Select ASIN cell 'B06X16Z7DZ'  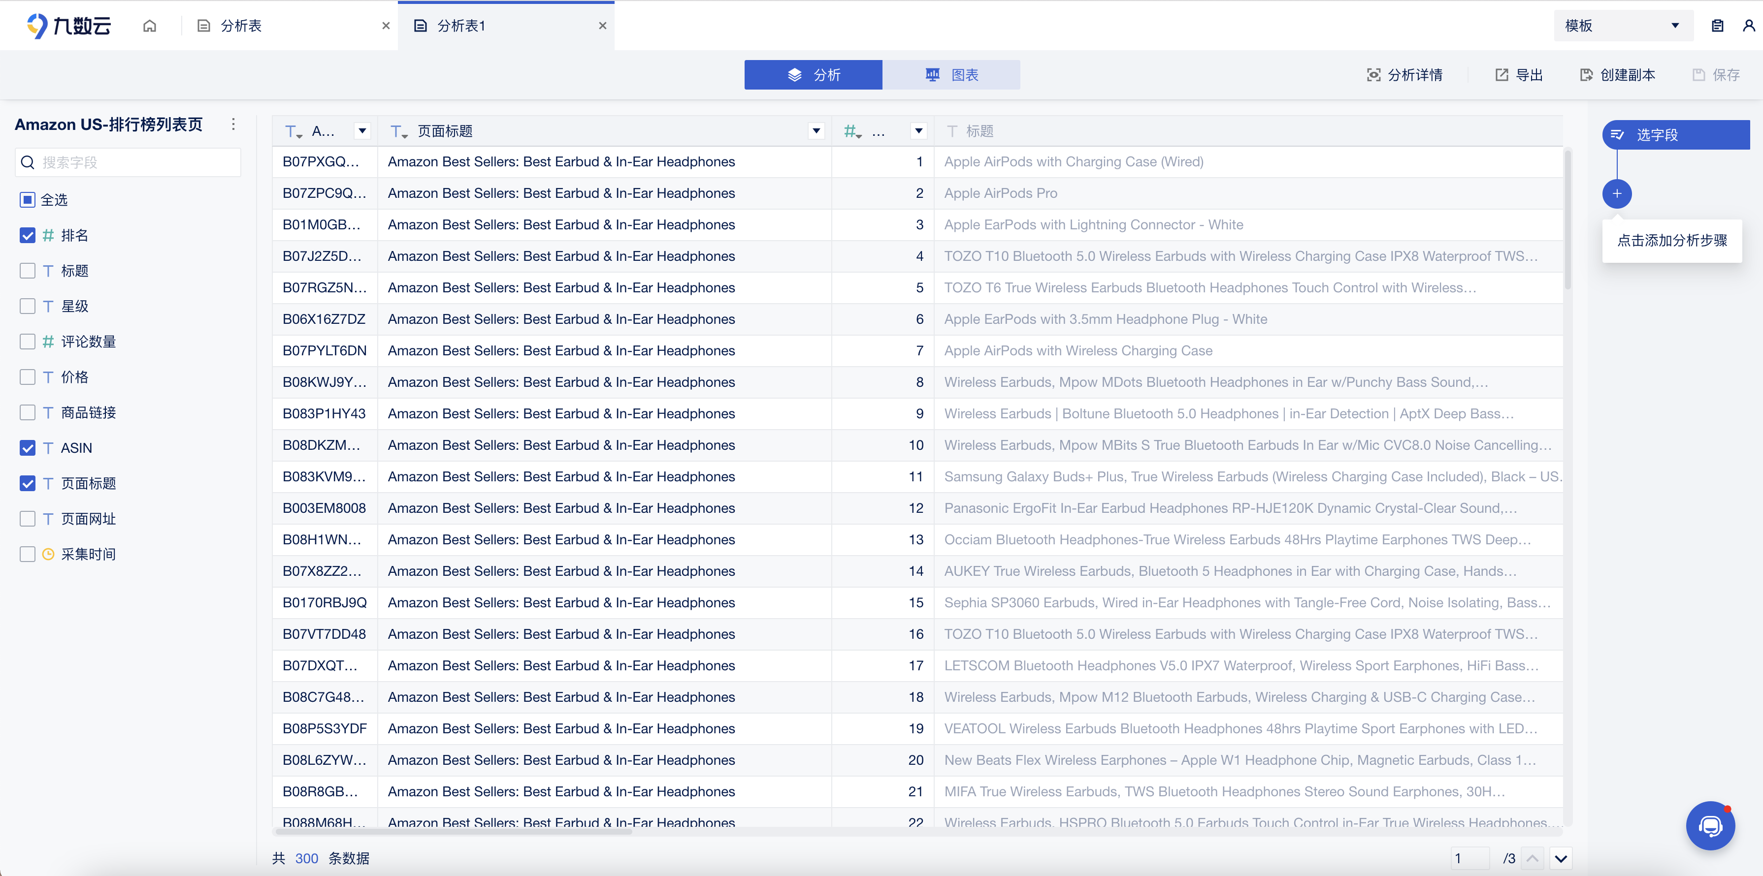click(325, 319)
